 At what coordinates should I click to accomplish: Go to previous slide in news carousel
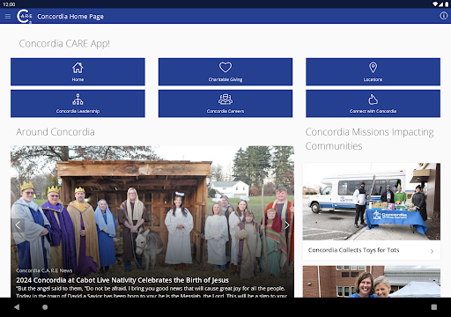pyautogui.click(x=18, y=225)
